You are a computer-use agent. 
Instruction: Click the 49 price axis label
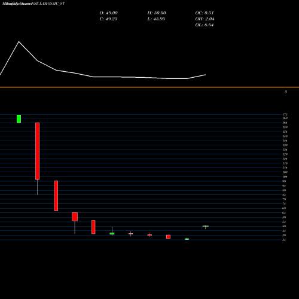click(284, 226)
